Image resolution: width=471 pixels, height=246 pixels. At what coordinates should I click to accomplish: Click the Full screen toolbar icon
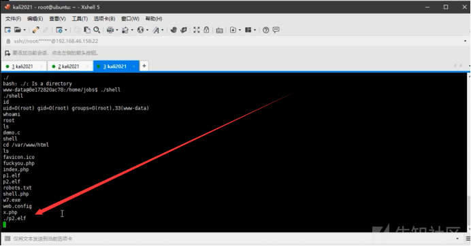click(197, 30)
